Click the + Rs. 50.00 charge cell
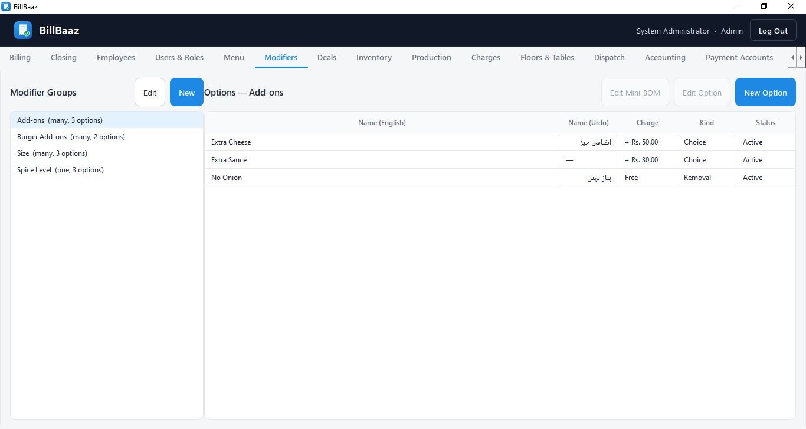The width and height of the screenshot is (806, 429). pos(647,142)
